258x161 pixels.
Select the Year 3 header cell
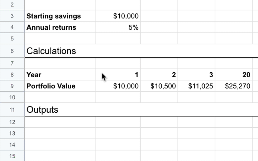pyautogui.click(x=196, y=75)
